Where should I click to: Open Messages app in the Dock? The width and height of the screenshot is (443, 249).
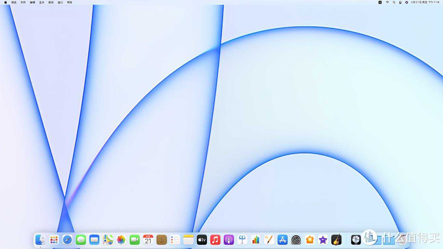click(x=81, y=240)
